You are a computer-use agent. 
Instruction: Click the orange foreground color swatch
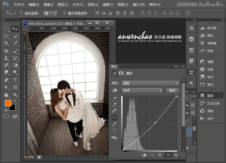pos(8,103)
